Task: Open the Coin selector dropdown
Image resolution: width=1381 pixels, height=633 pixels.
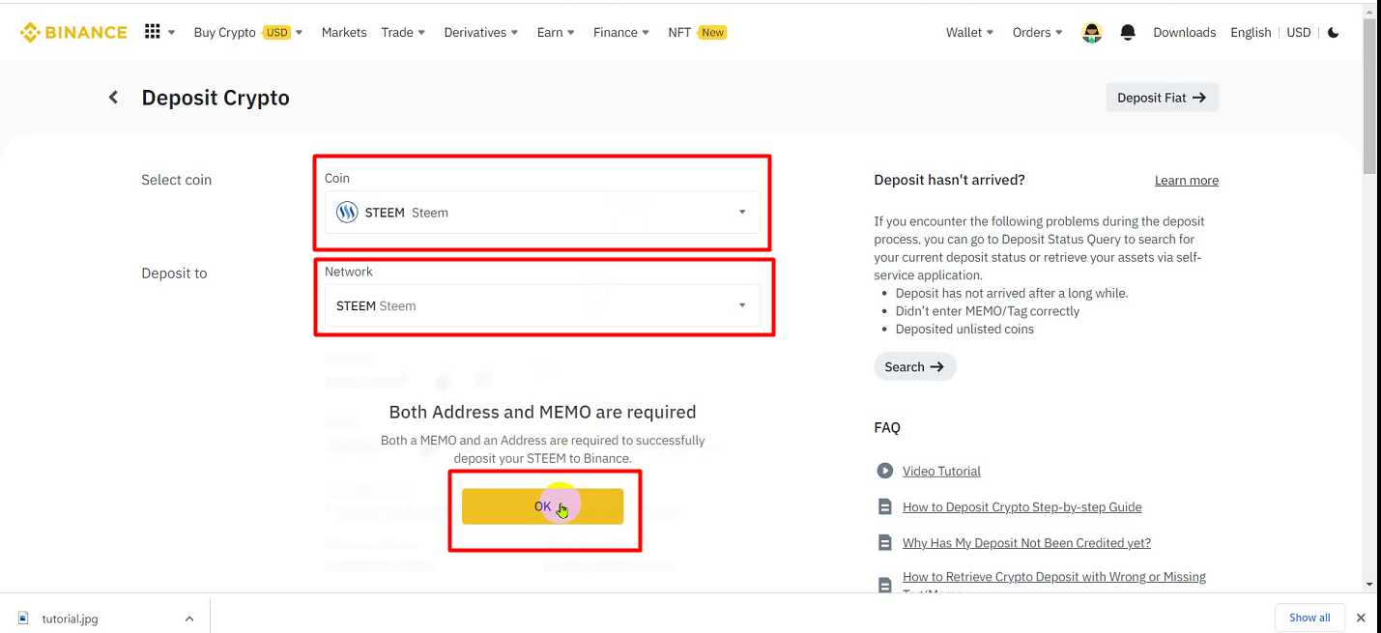Action: (542, 213)
